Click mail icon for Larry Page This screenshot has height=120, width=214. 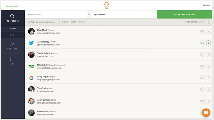coord(202,78)
